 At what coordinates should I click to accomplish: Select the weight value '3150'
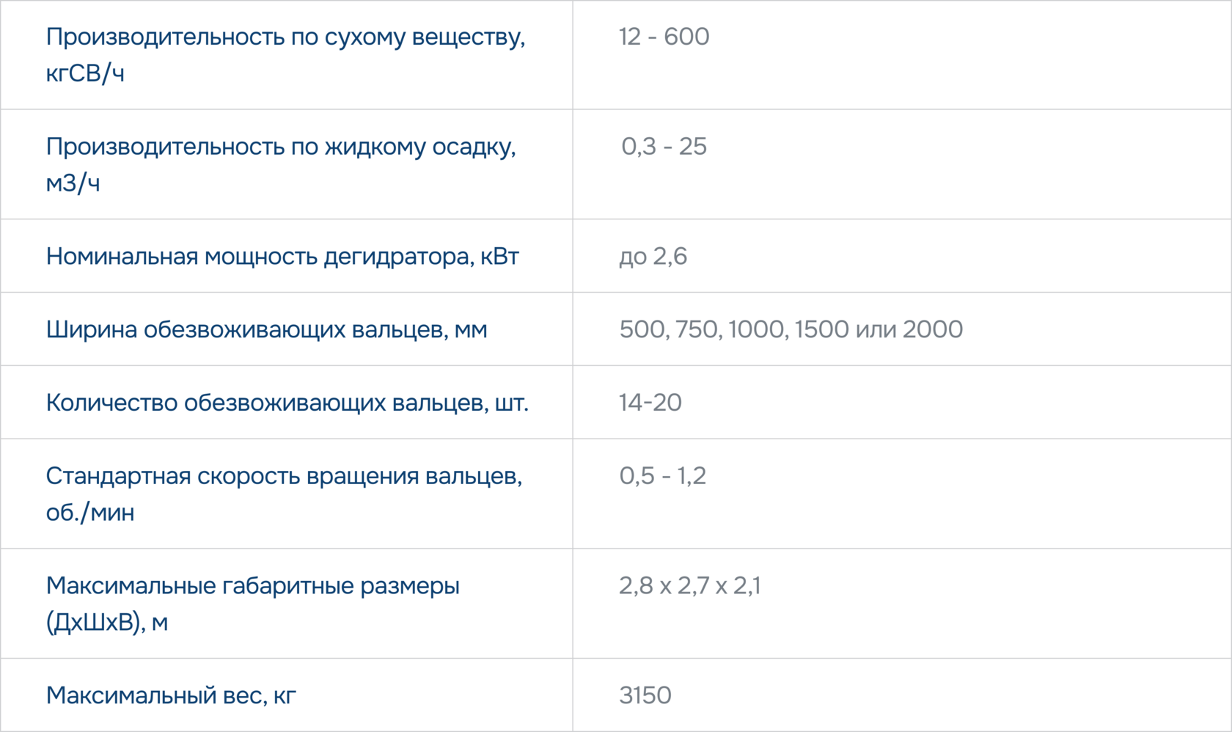[645, 695]
